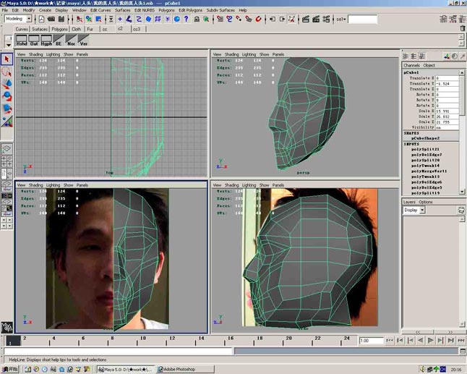The height and width of the screenshot is (374, 467).
Task: Enable snap to points icon
Action: [239, 19]
